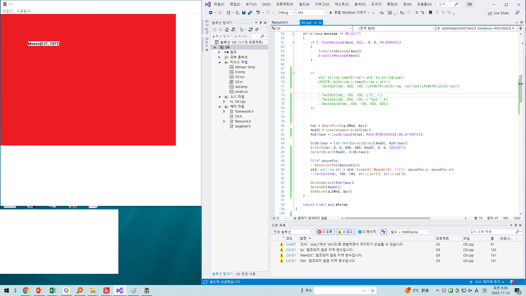Viewport: 526px width, 296px height.
Task: Collapse the if block fold at line 61
Action: pyautogui.click(x=293, y=42)
